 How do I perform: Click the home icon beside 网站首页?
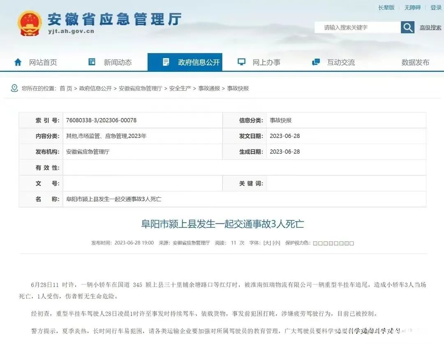(x=18, y=62)
